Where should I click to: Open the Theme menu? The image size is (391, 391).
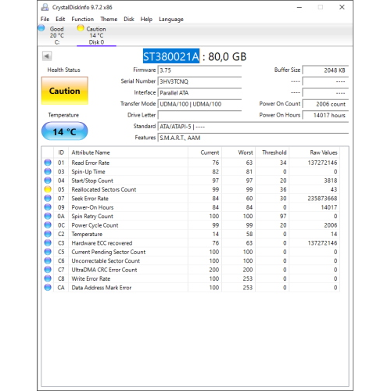109,19
